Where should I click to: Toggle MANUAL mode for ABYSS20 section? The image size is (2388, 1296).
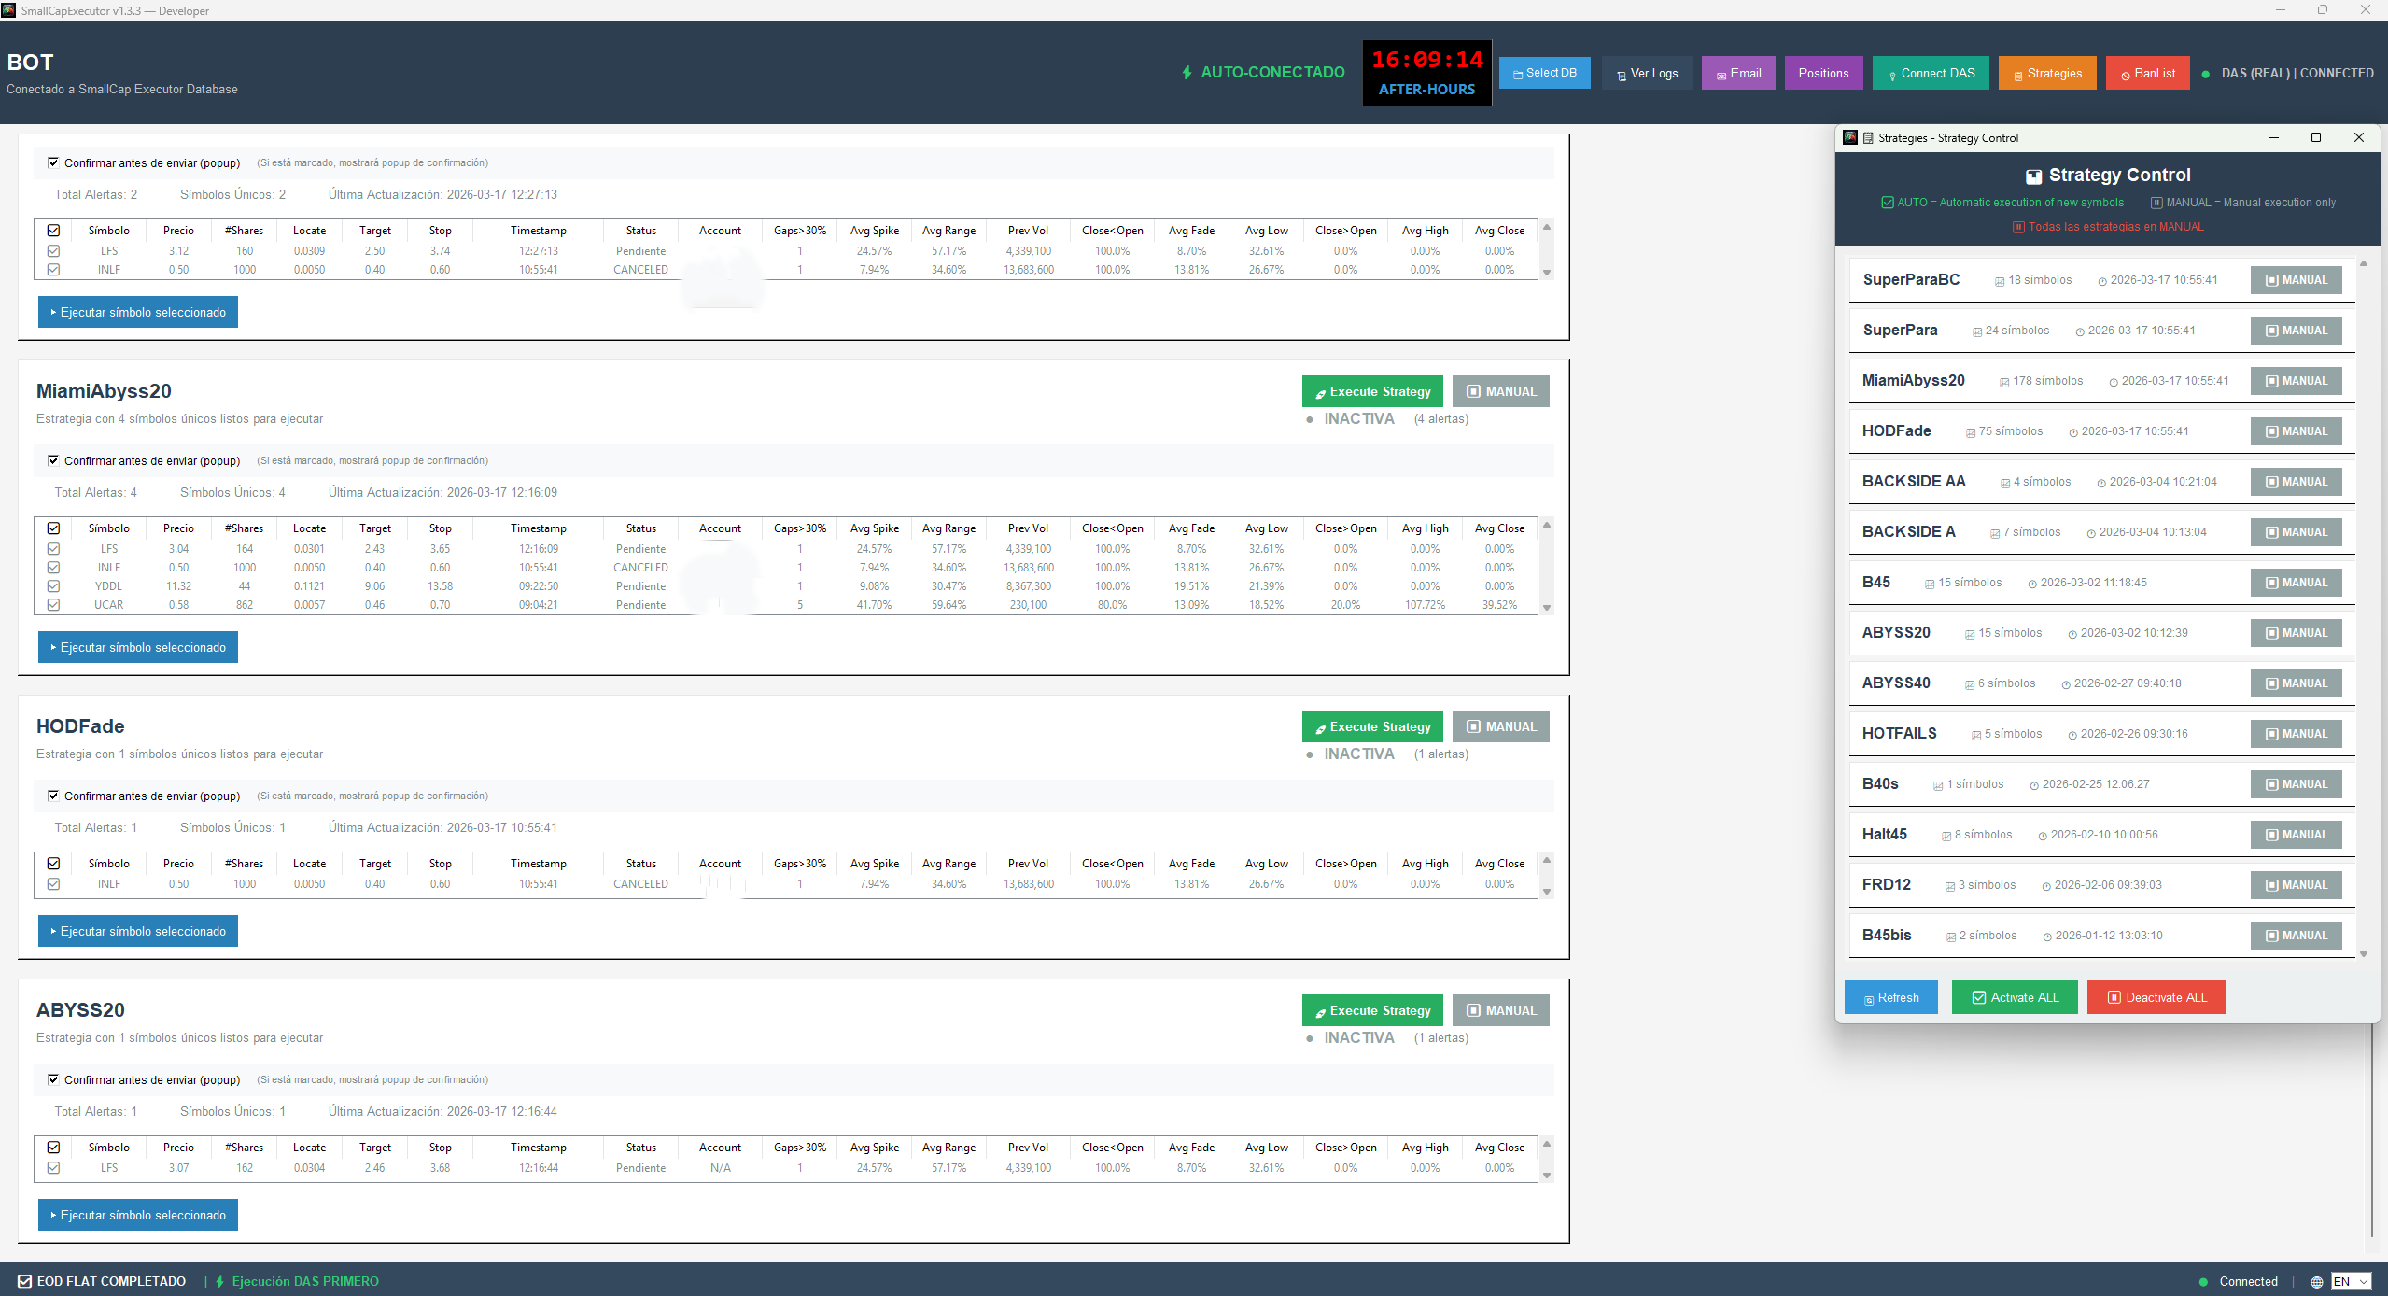[1501, 1010]
